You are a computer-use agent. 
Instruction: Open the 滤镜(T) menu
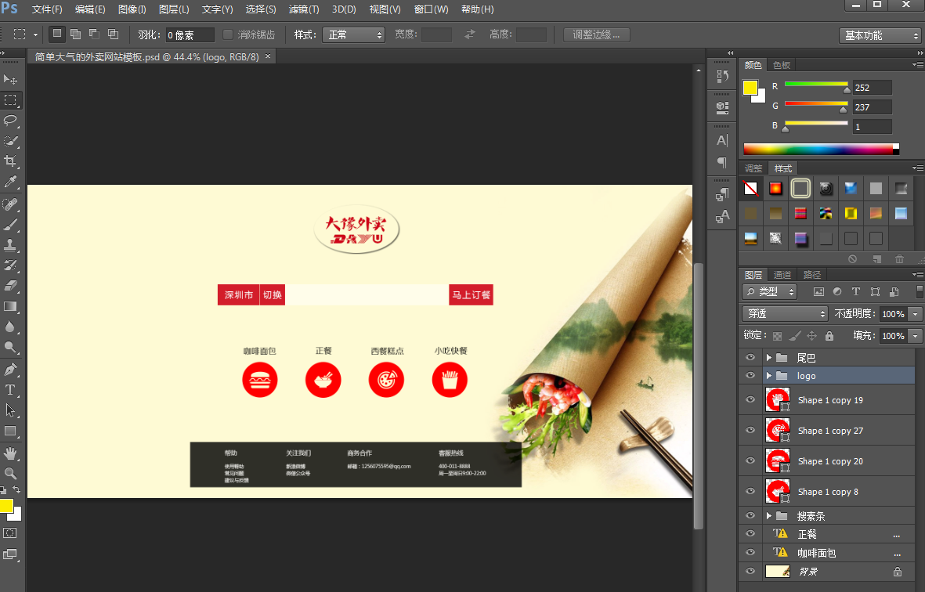[x=304, y=9]
